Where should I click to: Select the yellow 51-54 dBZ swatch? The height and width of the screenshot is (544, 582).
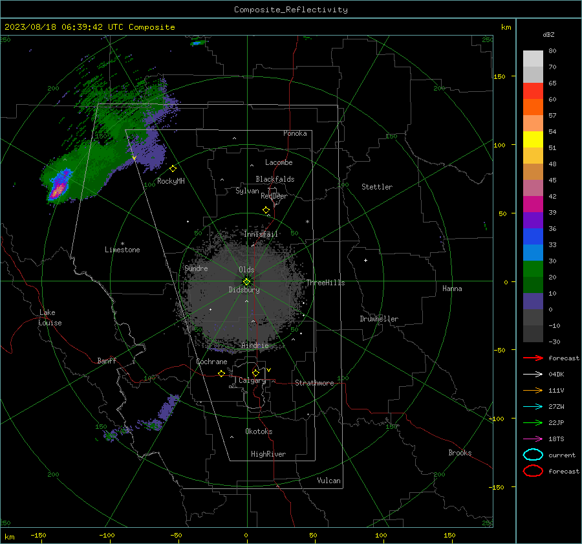[533, 140]
